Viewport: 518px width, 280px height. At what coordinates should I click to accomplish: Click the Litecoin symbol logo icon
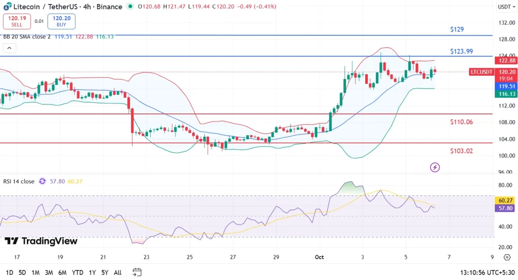(7, 7)
